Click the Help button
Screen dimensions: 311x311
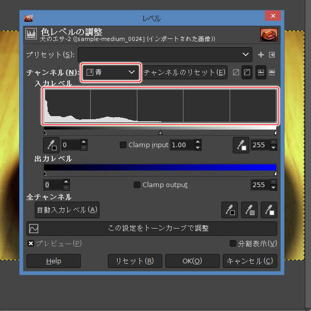pyautogui.click(x=53, y=261)
